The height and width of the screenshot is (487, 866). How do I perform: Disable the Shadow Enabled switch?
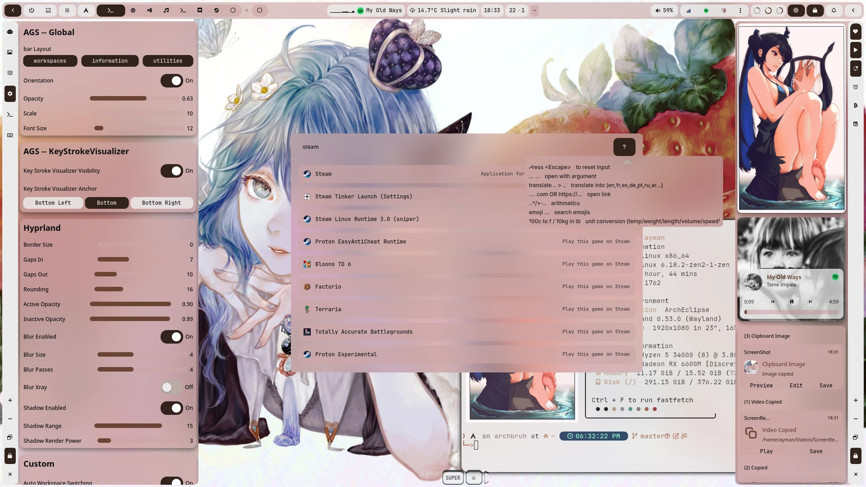point(172,408)
